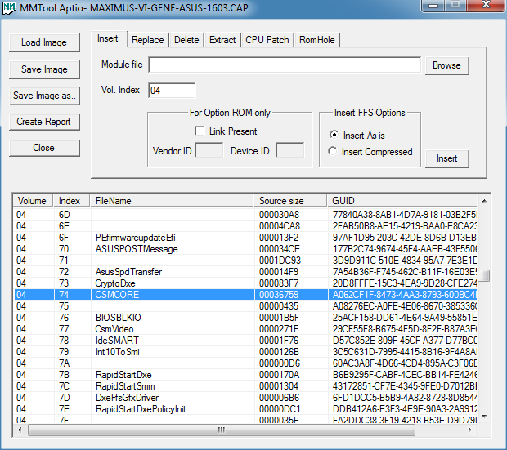Click the Load Image button
The image size is (507, 450).
[x=44, y=42]
